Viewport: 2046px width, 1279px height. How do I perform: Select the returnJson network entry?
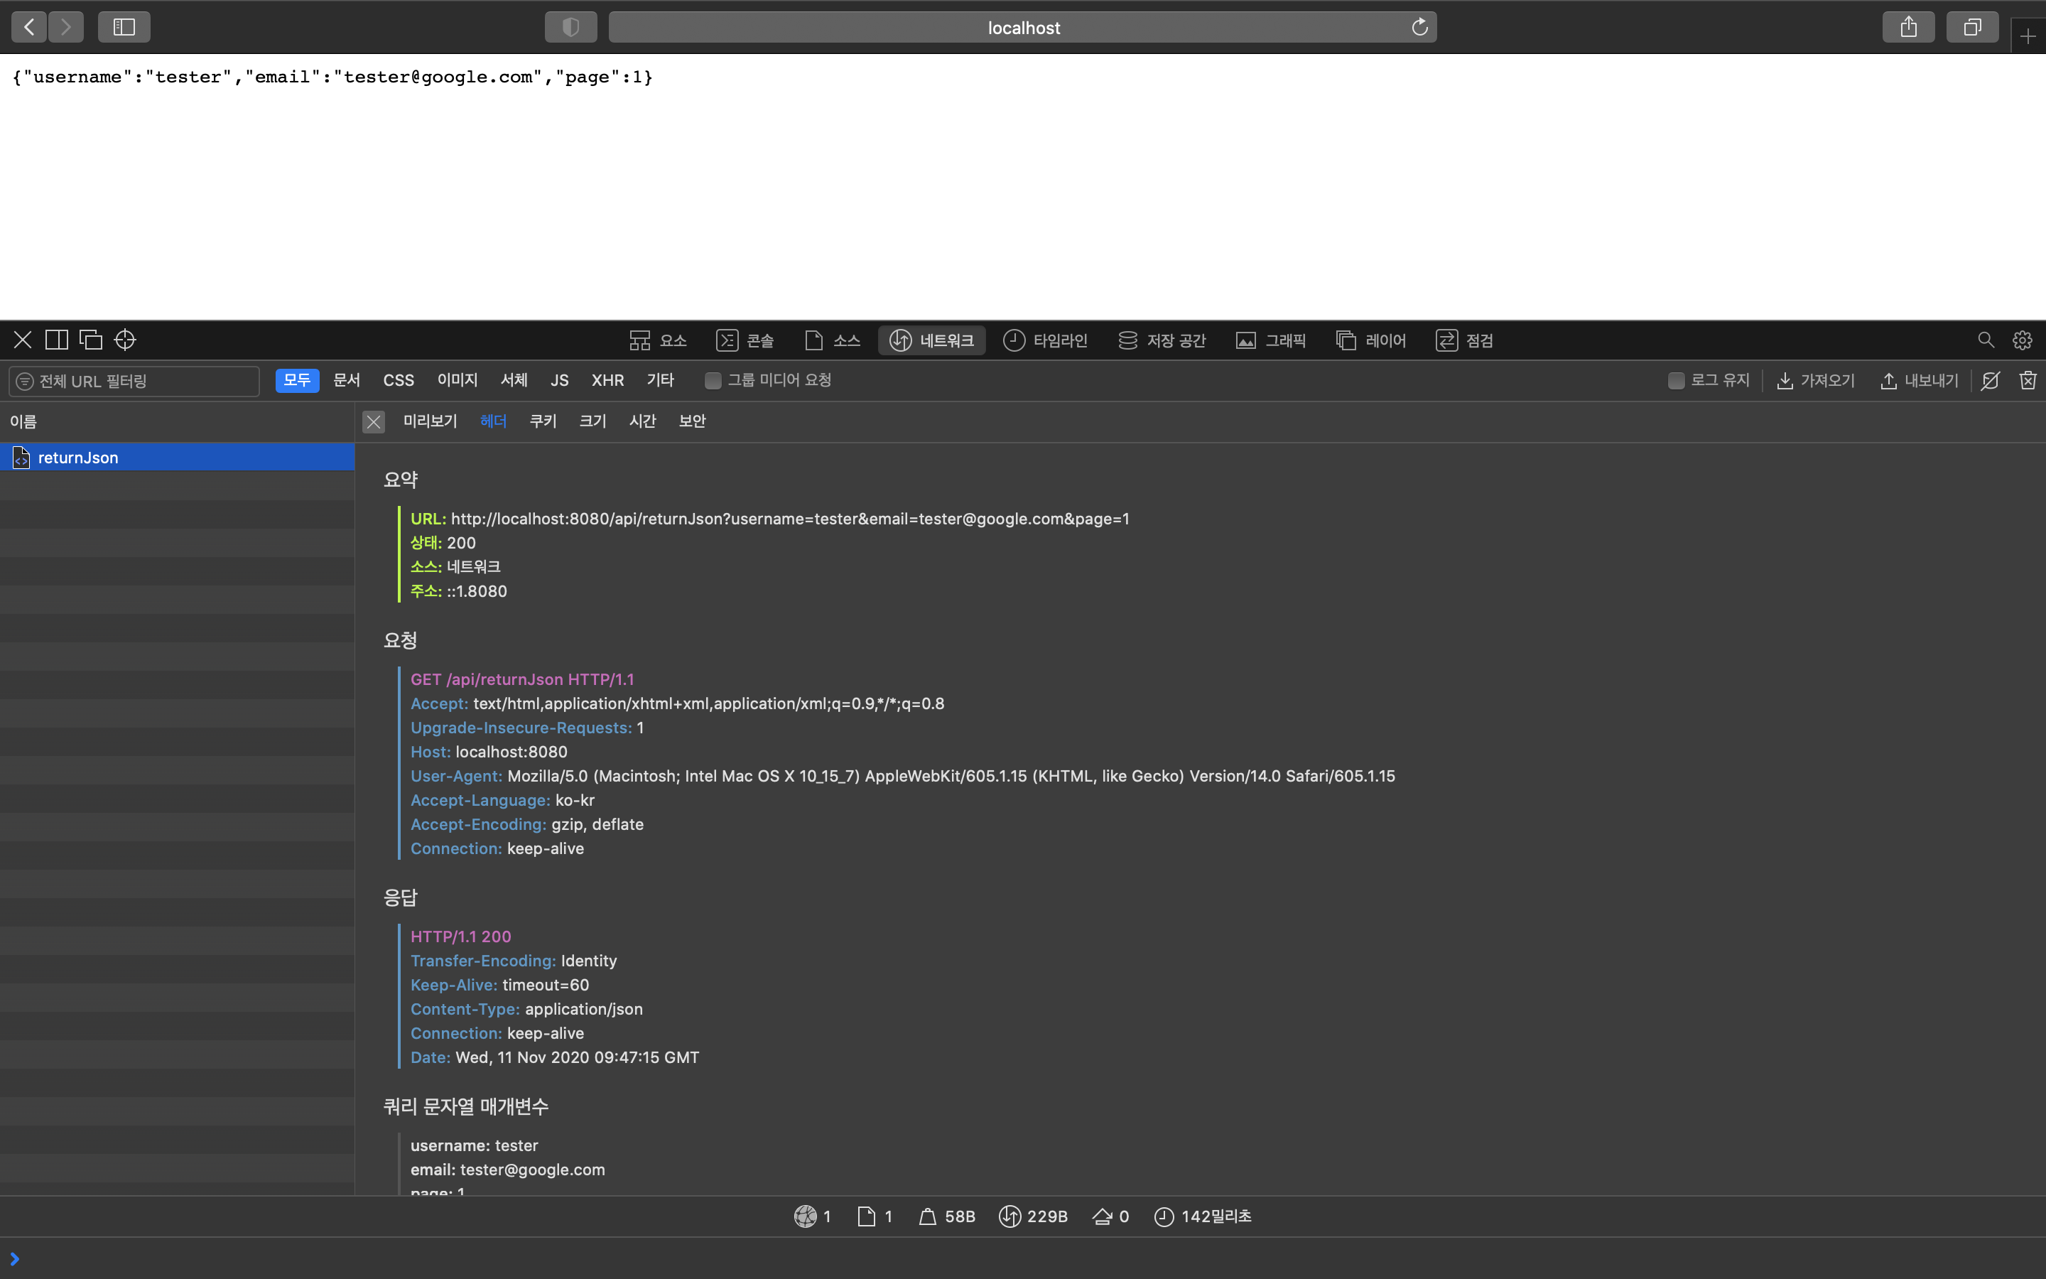point(77,458)
